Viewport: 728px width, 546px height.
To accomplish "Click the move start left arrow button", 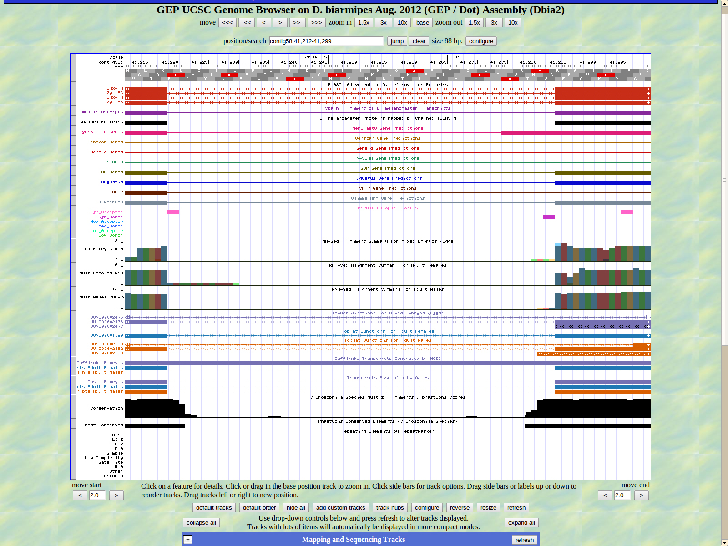I will [80, 495].
